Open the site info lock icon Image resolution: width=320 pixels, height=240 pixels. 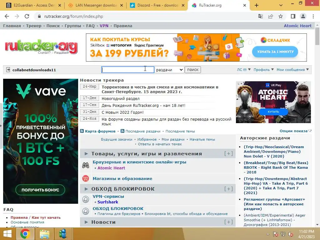(x=39, y=16)
